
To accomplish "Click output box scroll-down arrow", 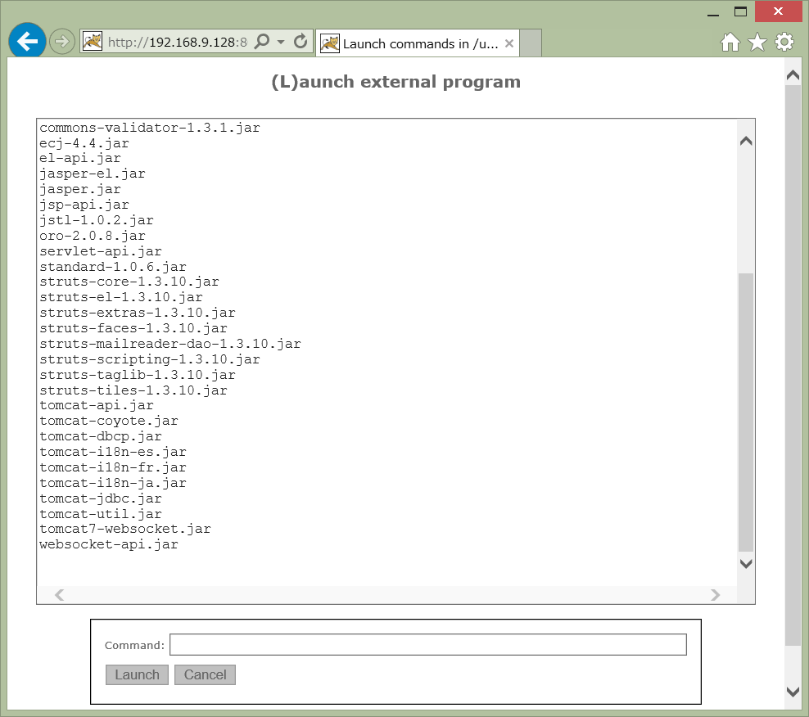I will pyautogui.click(x=745, y=563).
